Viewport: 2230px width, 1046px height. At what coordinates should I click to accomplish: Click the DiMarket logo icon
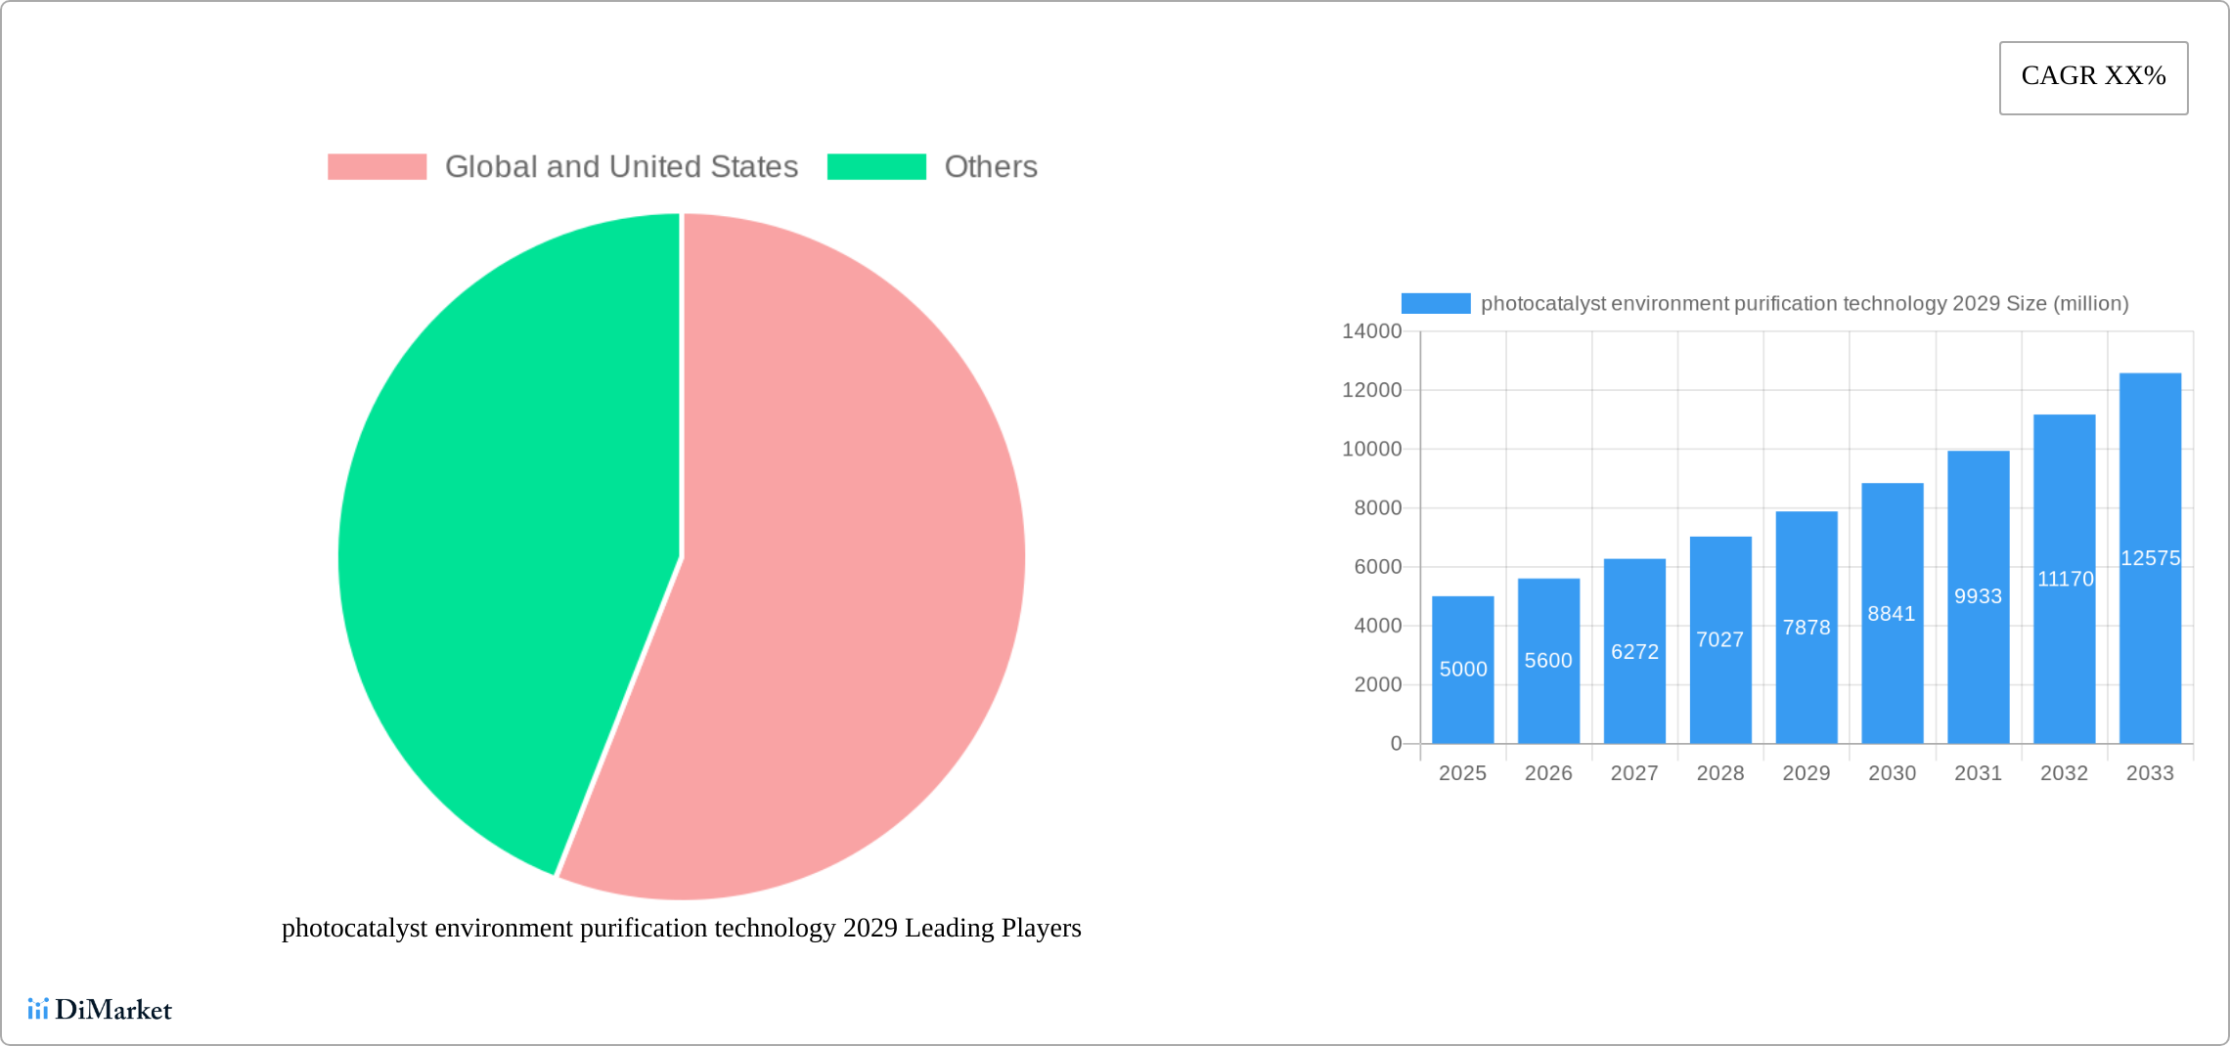click(37, 1009)
